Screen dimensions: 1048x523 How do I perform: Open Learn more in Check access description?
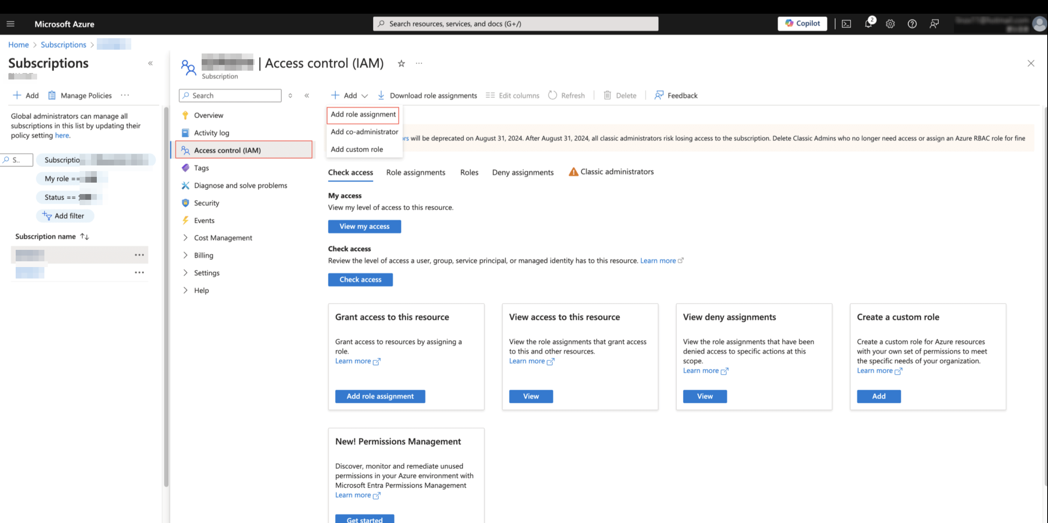point(662,261)
